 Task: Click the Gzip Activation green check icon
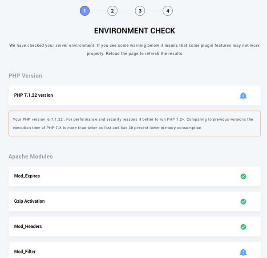click(243, 201)
